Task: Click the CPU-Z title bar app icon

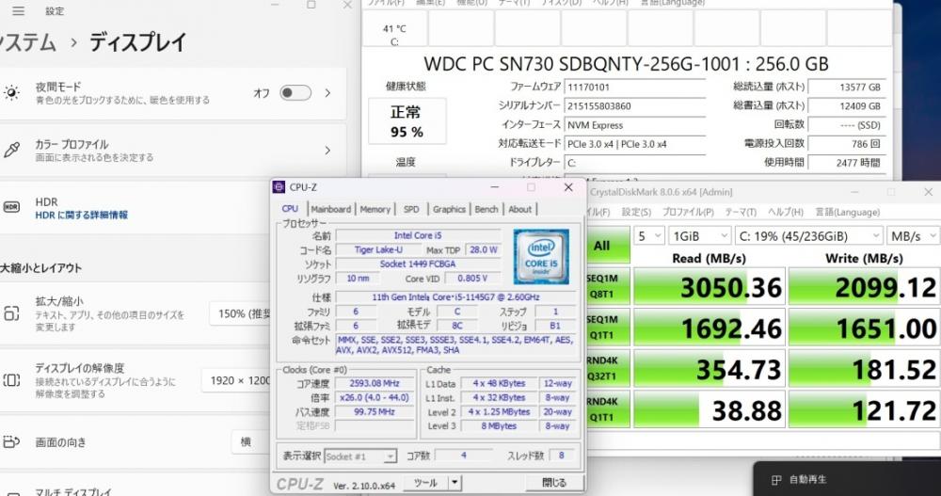Action: 279,186
